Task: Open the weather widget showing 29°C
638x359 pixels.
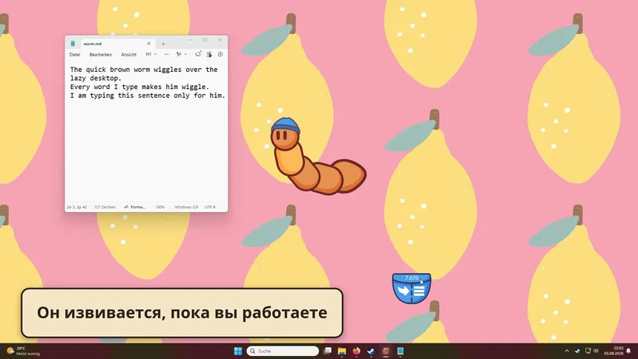Action: click(x=23, y=351)
